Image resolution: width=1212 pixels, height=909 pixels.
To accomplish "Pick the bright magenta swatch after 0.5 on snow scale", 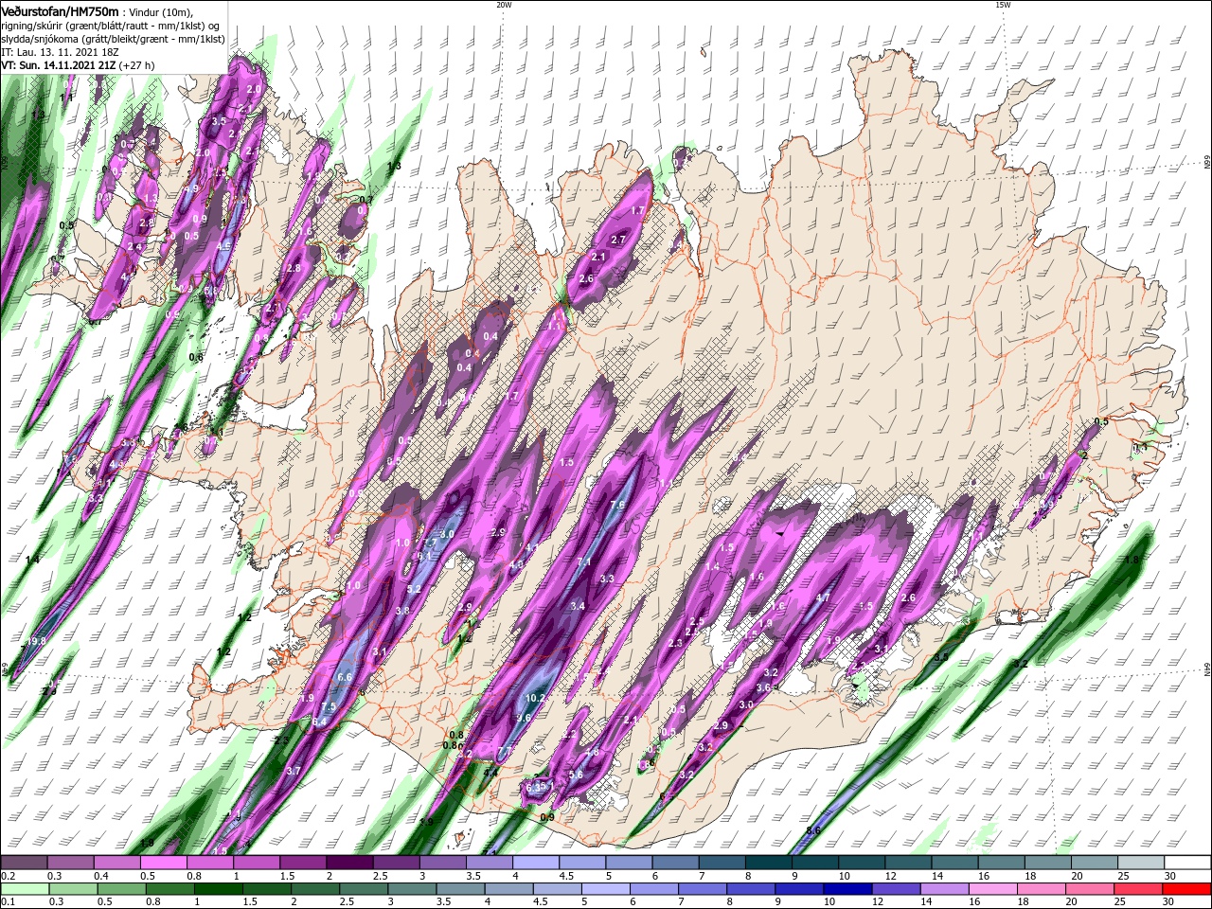I will (x=163, y=863).
